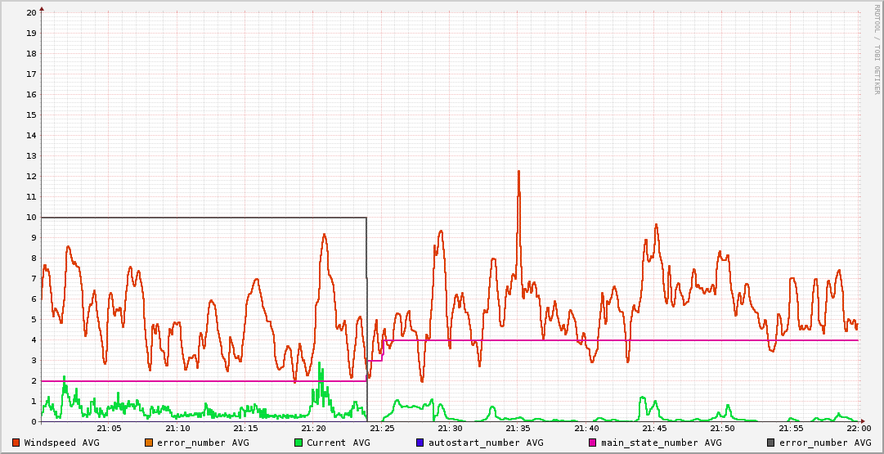Click the Windspeed AVG legend label
Screen dimensions: 884x454
click(x=61, y=443)
